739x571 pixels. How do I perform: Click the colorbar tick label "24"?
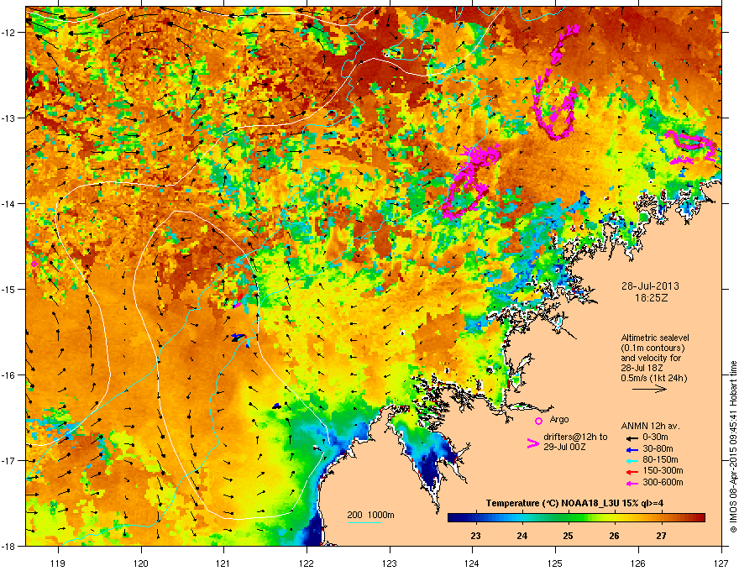click(x=521, y=536)
